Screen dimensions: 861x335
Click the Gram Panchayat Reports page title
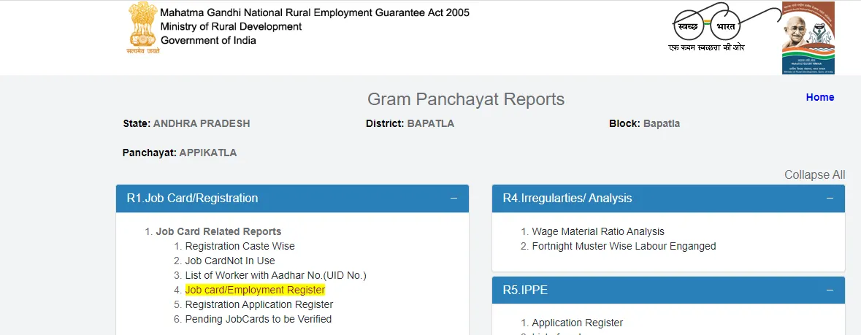click(466, 99)
